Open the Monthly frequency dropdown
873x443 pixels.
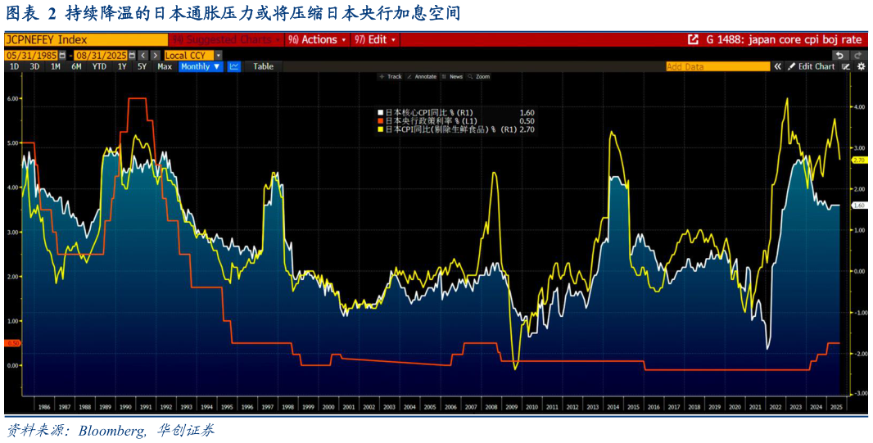pos(201,66)
